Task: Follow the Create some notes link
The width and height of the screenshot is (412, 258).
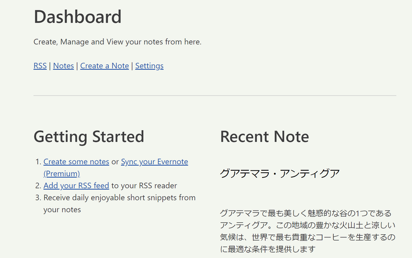Action: tap(76, 162)
